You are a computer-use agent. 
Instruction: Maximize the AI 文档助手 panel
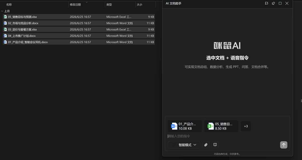280,3
